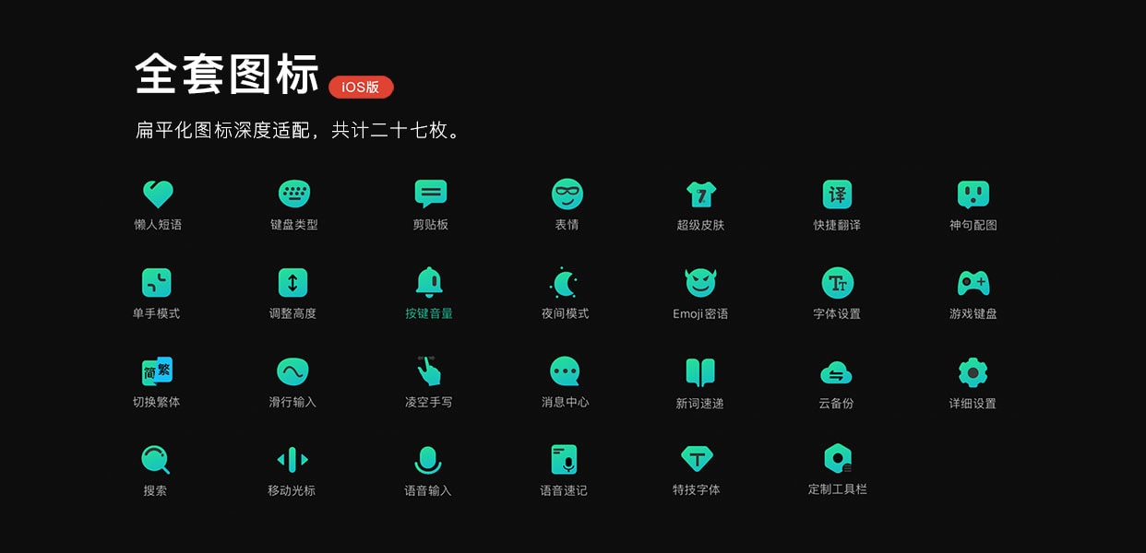
Task: Click the heart icon for 懒人短语
Action: click(158, 194)
